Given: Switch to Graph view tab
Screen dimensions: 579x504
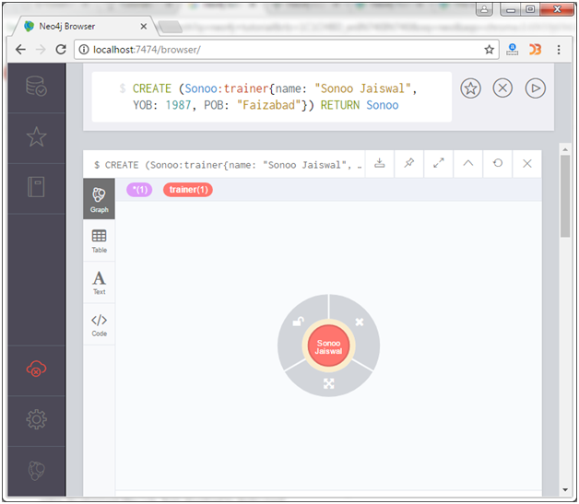Looking at the screenshot, I should [x=99, y=199].
